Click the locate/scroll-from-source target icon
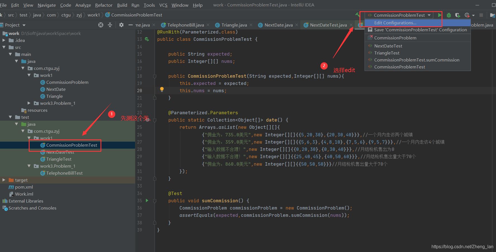This screenshot has height=252, width=496. 101,25
